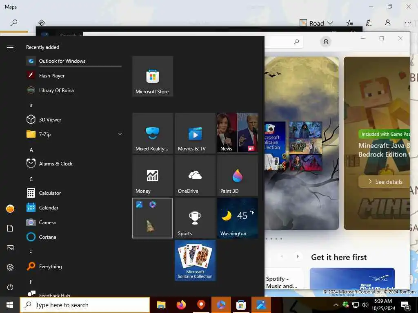Launch Calculator app

coord(74,193)
